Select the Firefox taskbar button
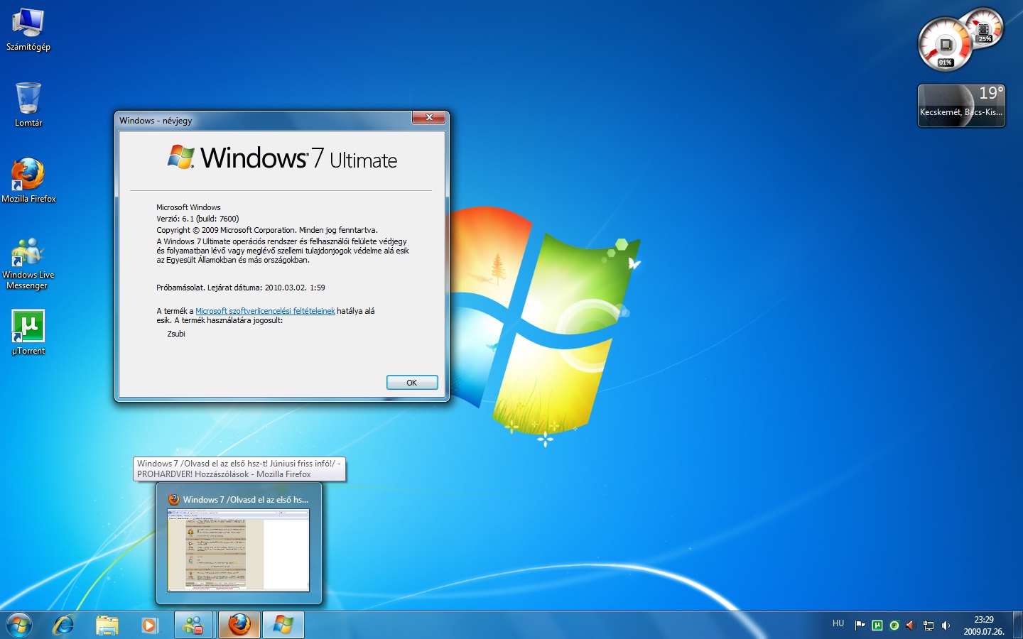 pyautogui.click(x=239, y=626)
